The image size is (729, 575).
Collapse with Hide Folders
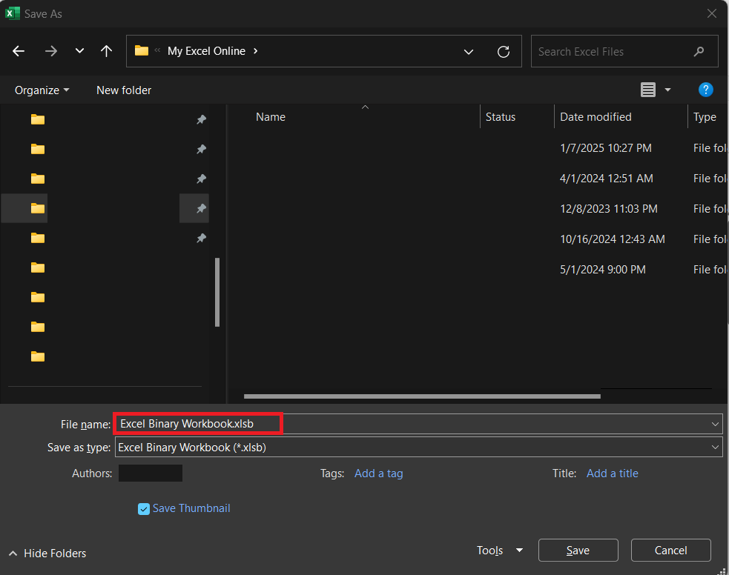pos(47,554)
